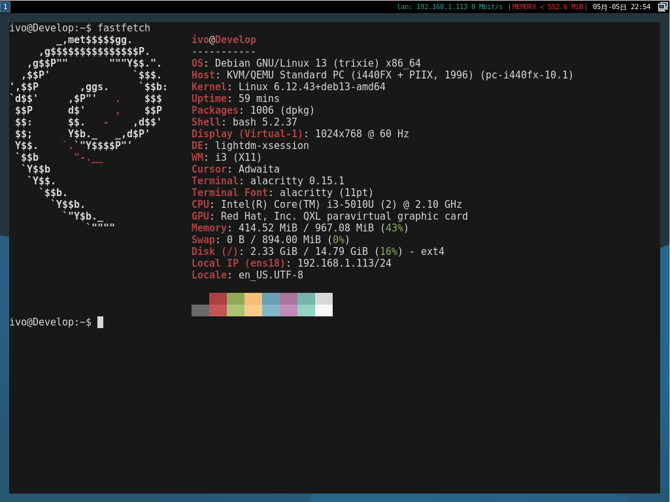Click the 'Swap: 0 B / 894.00 MiB' line
Image resolution: width=670 pixels, height=502 pixels.
point(271,240)
